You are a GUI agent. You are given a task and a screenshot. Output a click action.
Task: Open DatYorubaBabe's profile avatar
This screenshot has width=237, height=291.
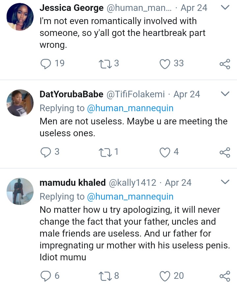pyautogui.click(x=20, y=103)
